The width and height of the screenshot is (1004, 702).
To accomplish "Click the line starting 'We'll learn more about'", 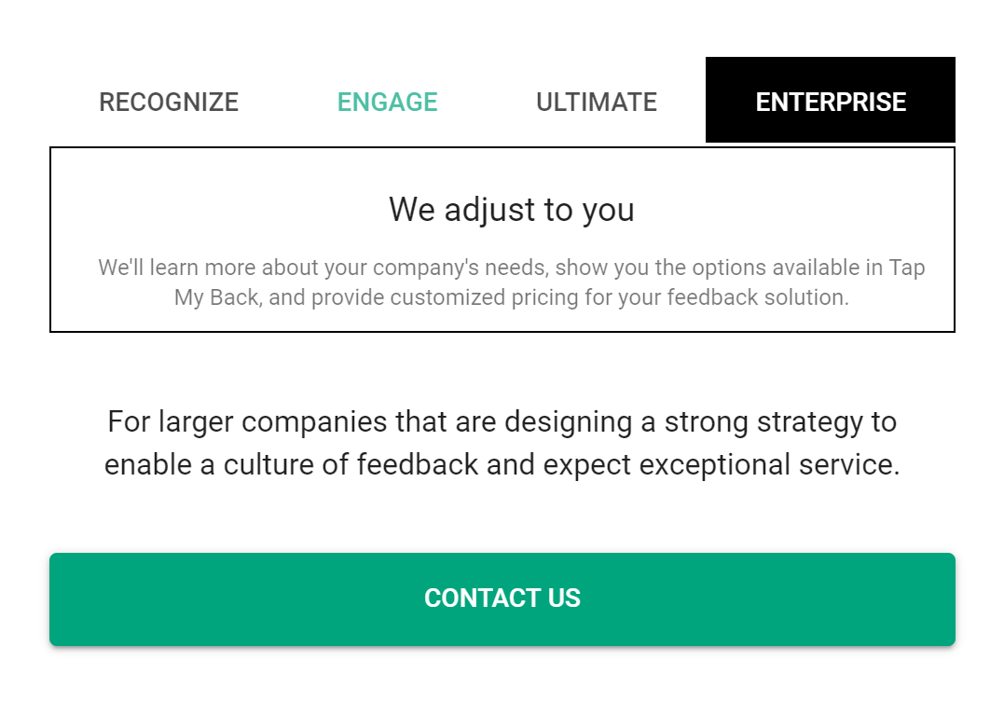I will coord(512,267).
